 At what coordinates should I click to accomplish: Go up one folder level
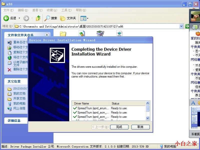pyautogui.click(x=38, y=18)
